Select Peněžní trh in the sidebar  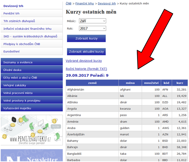tap(11, 13)
